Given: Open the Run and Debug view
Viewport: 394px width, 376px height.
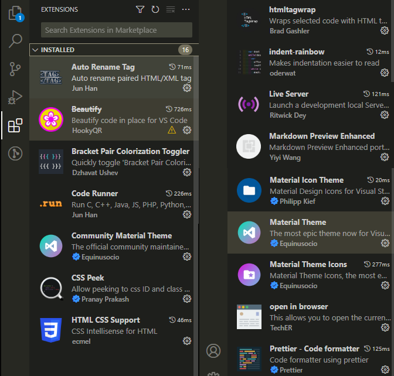Looking at the screenshot, I should pos(15,97).
